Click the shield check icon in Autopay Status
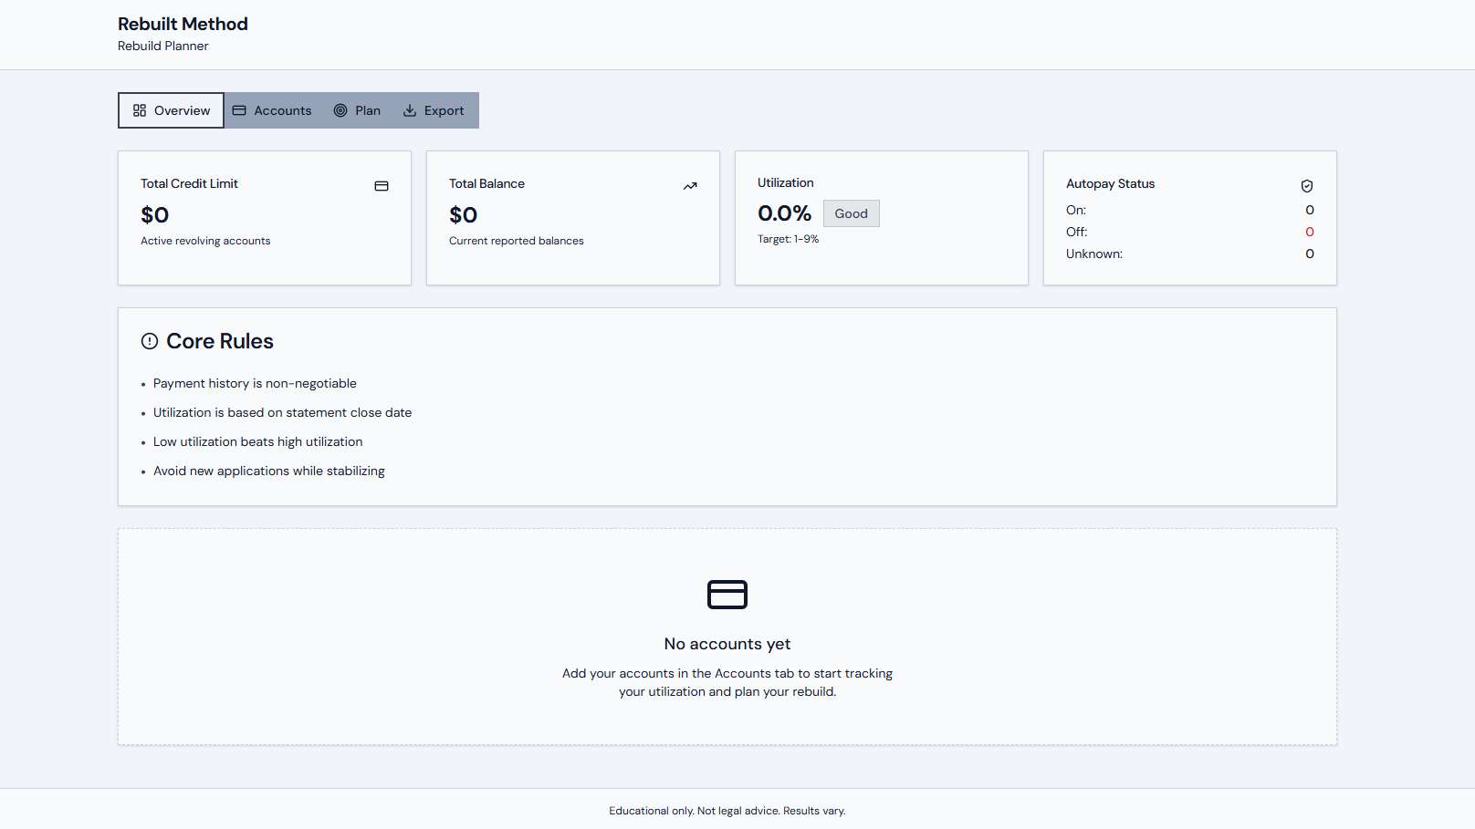Image resolution: width=1475 pixels, height=829 pixels. point(1307,186)
